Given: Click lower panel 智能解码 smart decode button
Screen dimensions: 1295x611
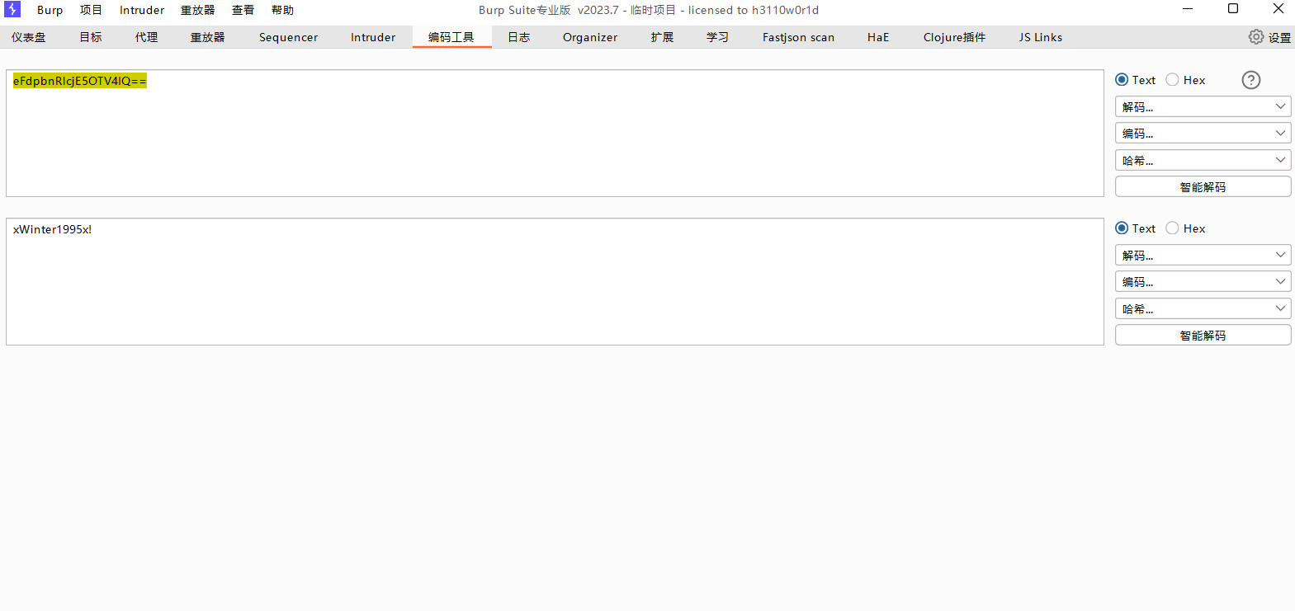Looking at the screenshot, I should tap(1203, 335).
